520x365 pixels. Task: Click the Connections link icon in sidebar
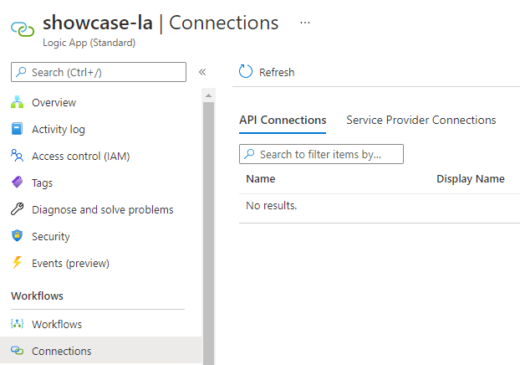[x=17, y=351]
